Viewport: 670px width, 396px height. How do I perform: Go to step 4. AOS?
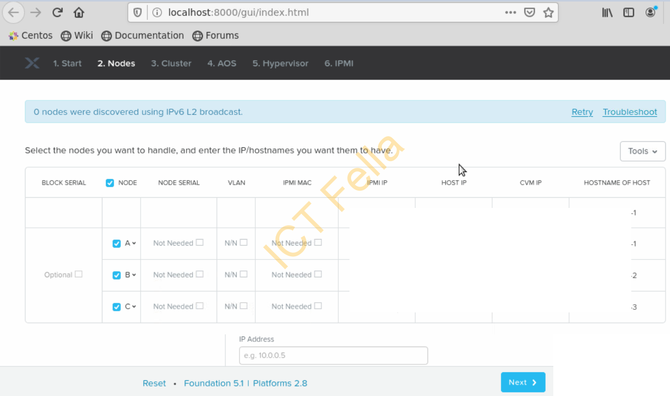222,64
